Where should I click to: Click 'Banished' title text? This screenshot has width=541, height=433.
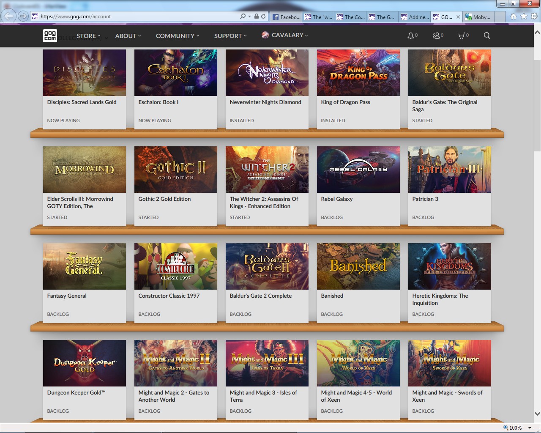332,296
